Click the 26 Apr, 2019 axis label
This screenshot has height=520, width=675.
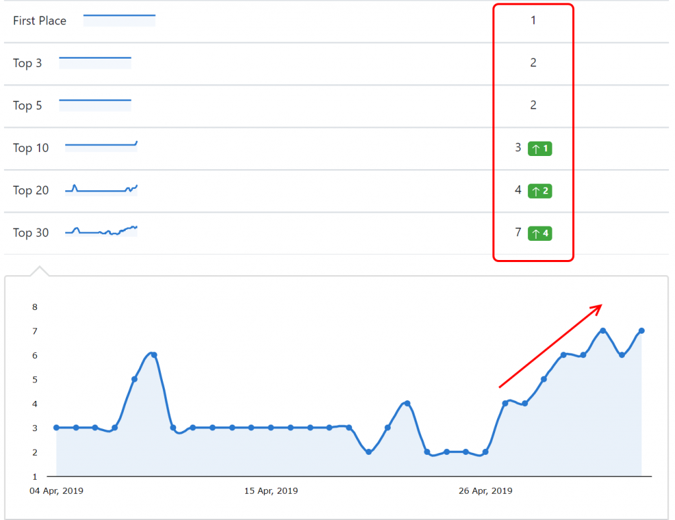[486, 491]
